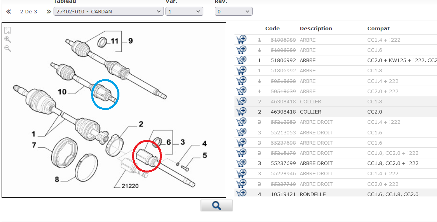The image size is (437, 222).
Task: Click part code 10519421
Action: (x=283, y=194)
